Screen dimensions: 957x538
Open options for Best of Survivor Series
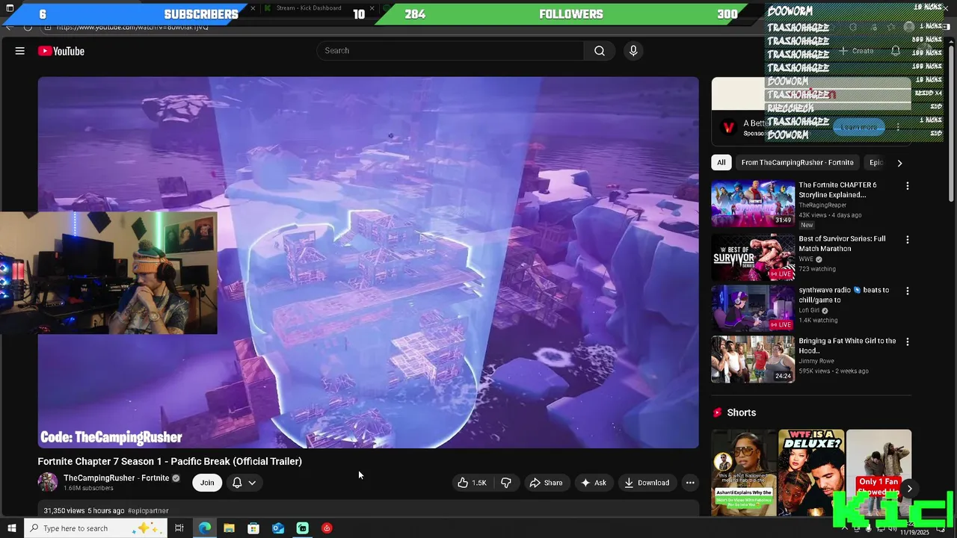(908, 240)
